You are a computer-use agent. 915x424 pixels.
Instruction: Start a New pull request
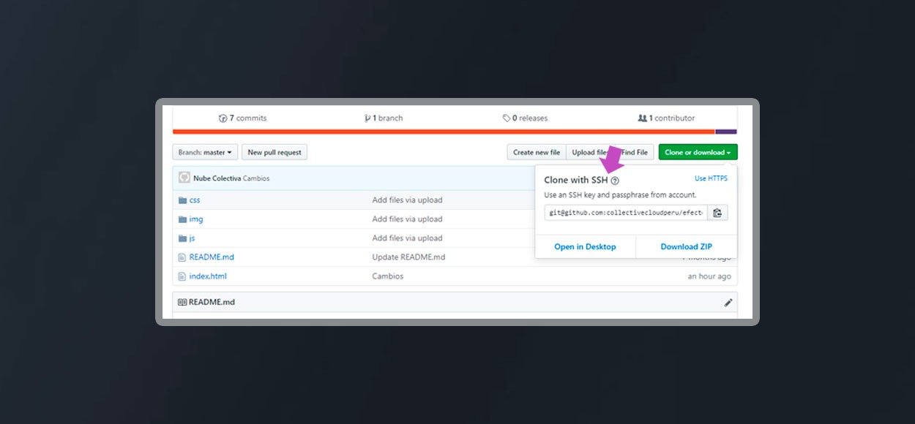pyautogui.click(x=274, y=152)
